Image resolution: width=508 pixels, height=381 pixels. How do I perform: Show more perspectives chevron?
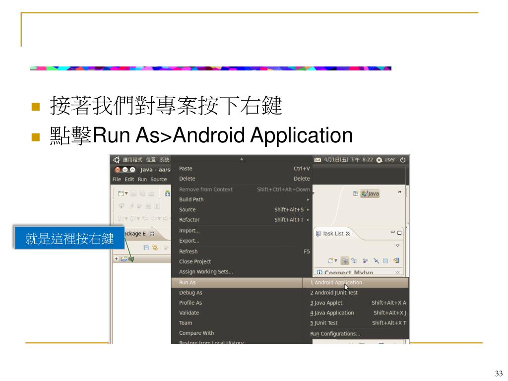[399, 192]
